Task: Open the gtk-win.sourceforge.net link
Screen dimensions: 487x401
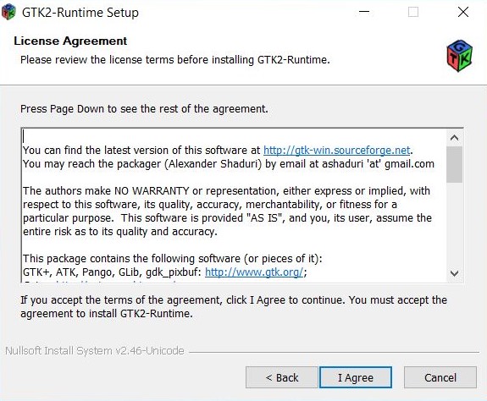Action: 337,151
